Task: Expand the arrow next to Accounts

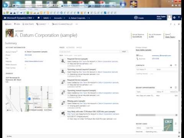Action: click(x=64, y=18)
